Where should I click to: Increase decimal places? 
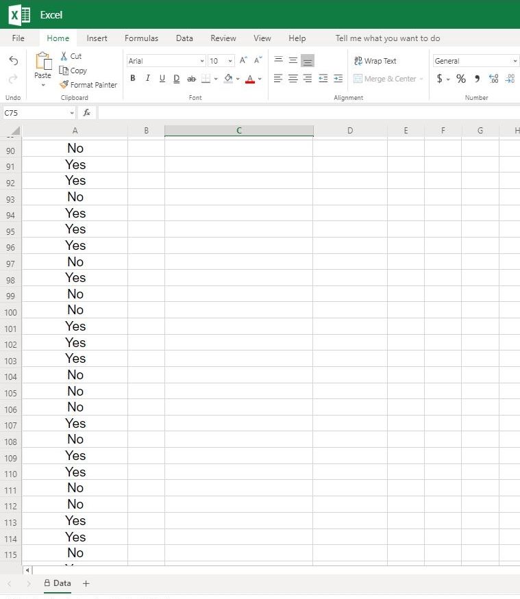pyautogui.click(x=493, y=79)
